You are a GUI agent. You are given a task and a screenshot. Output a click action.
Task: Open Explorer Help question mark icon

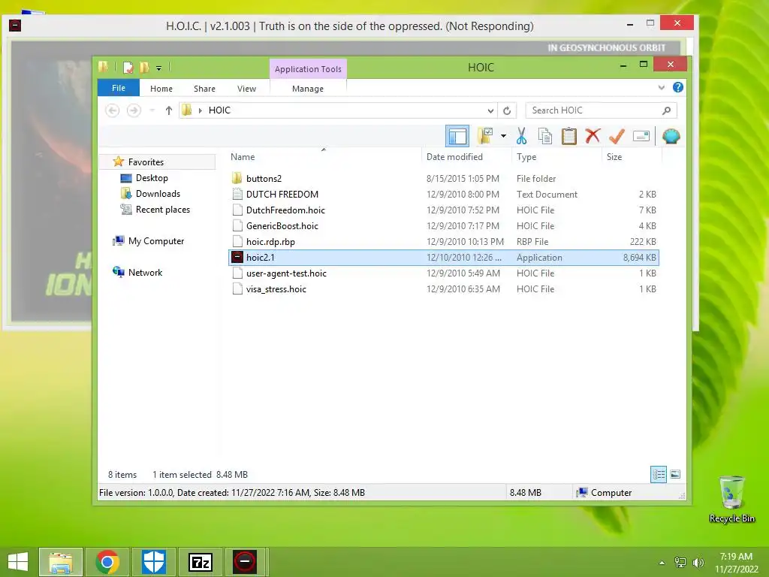(678, 87)
